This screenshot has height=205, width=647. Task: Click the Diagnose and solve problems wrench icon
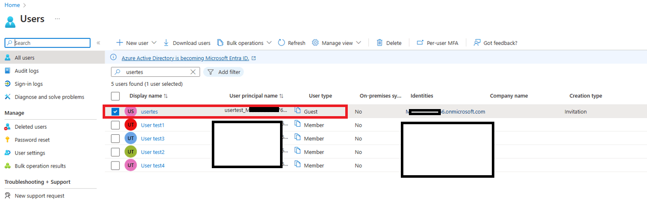coord(8,97)
